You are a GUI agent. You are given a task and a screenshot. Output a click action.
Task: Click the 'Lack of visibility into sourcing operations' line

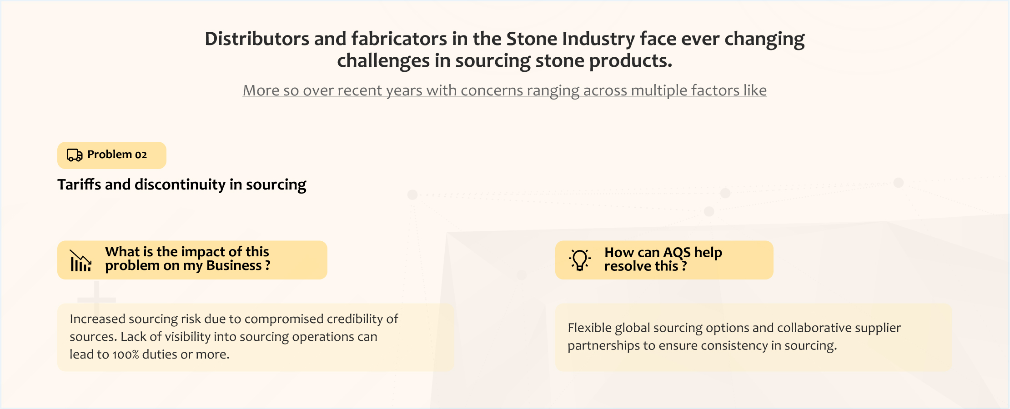pos(223,337)
